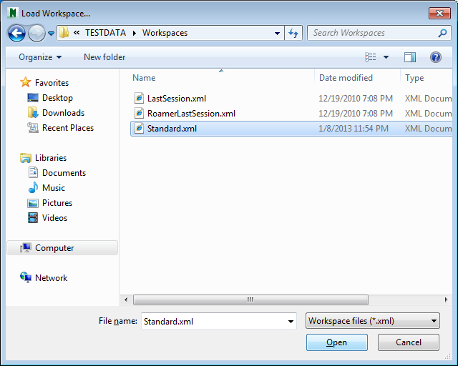Open the Documents library
Image resolution: width=458 pixels, height=366 pixels.
pyautogui.click(x=64, y=173)
